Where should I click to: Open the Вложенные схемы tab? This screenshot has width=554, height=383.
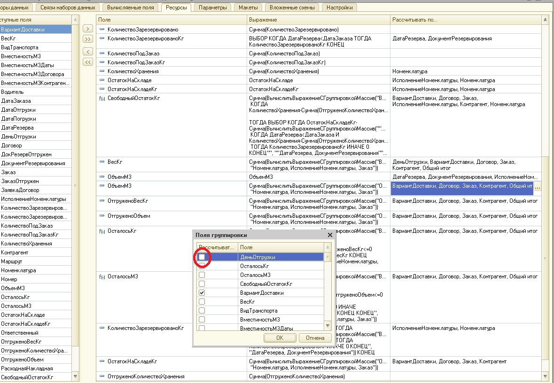coord(292,8)
